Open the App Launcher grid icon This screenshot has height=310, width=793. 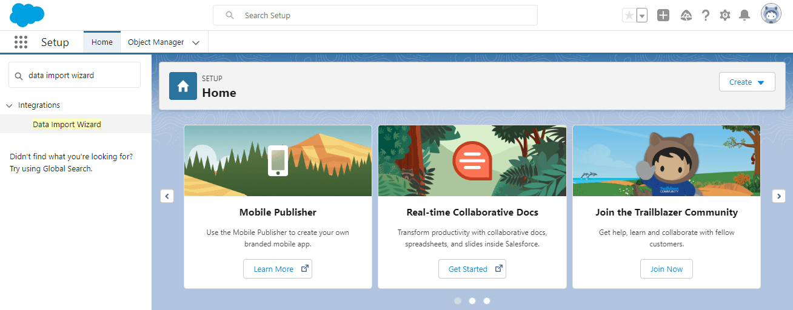[21, 42]
